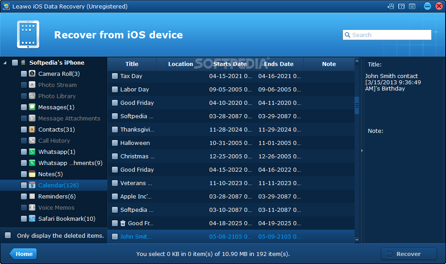Sort by Note column header

[329, 64]
